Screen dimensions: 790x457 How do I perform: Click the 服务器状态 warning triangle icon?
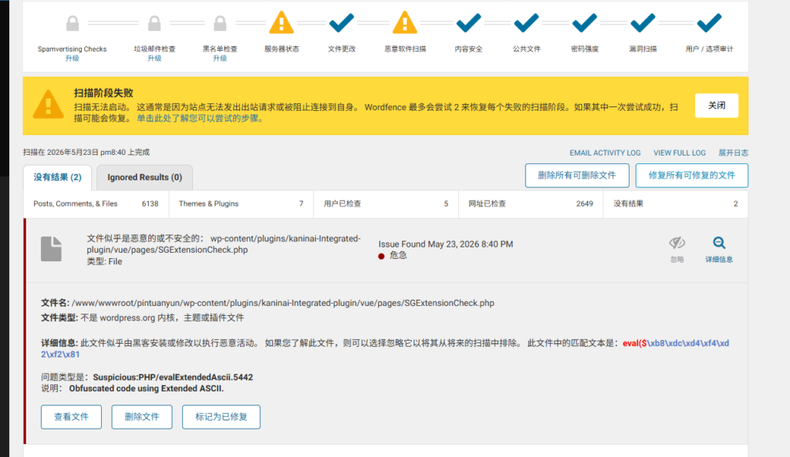point(282,22)
